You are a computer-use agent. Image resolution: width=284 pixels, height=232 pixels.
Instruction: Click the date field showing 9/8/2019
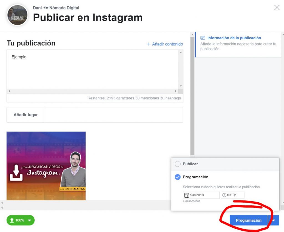click(x=201, y=195)
